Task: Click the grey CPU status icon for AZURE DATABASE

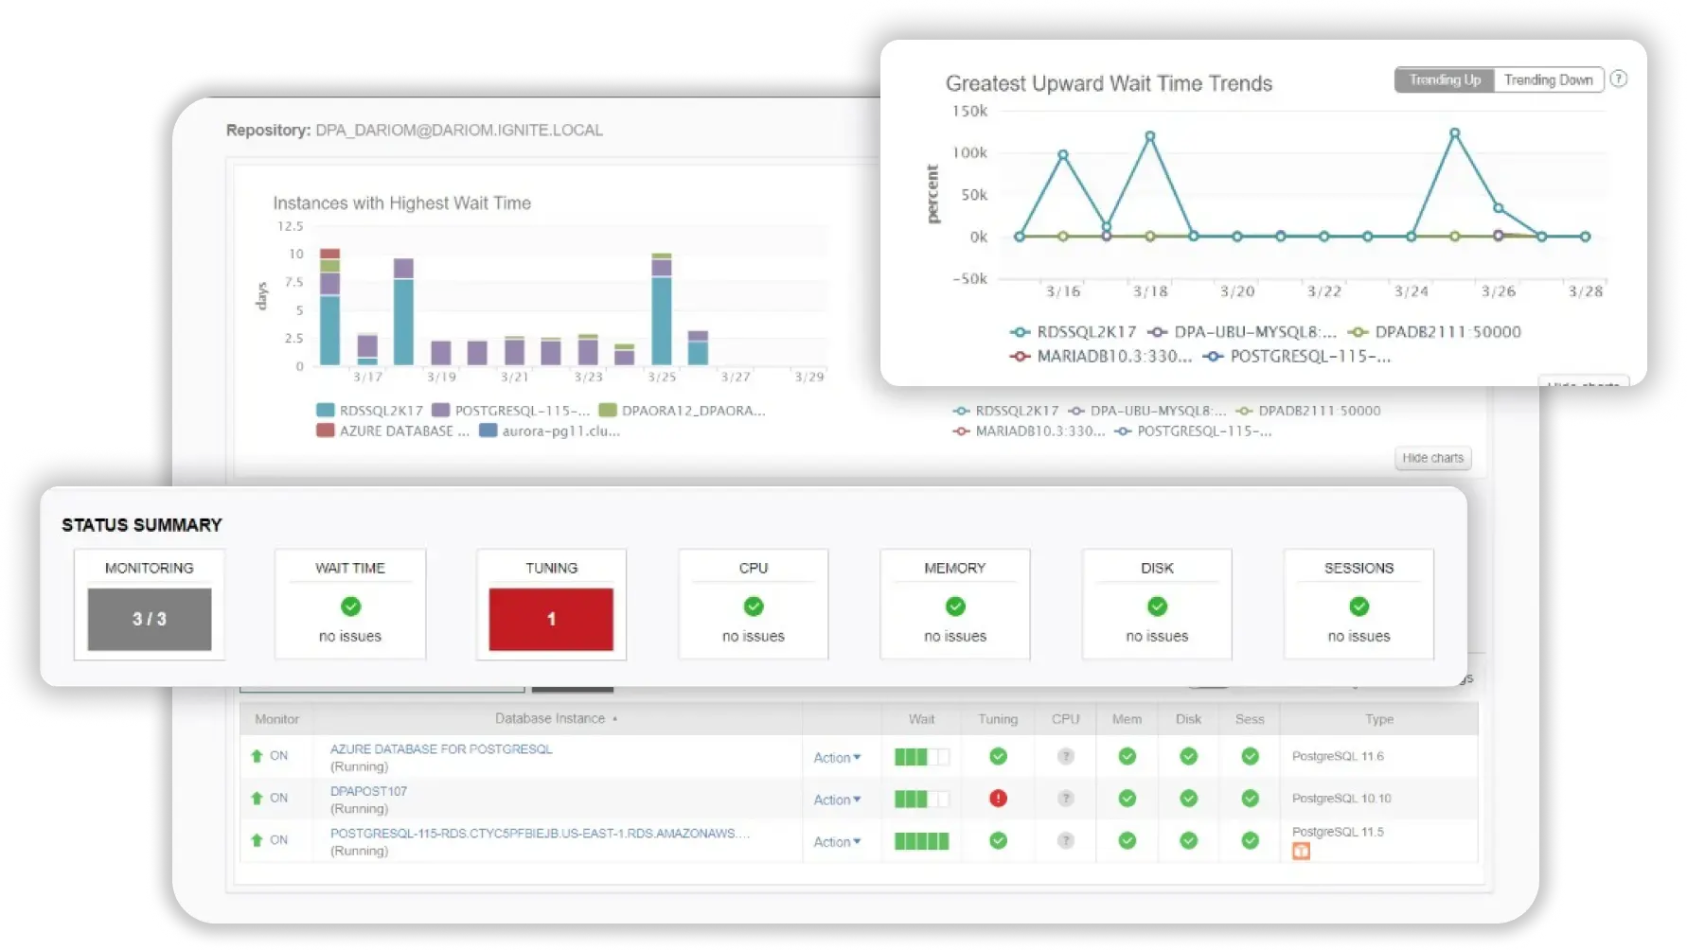Action: [x=1065, y=756]
